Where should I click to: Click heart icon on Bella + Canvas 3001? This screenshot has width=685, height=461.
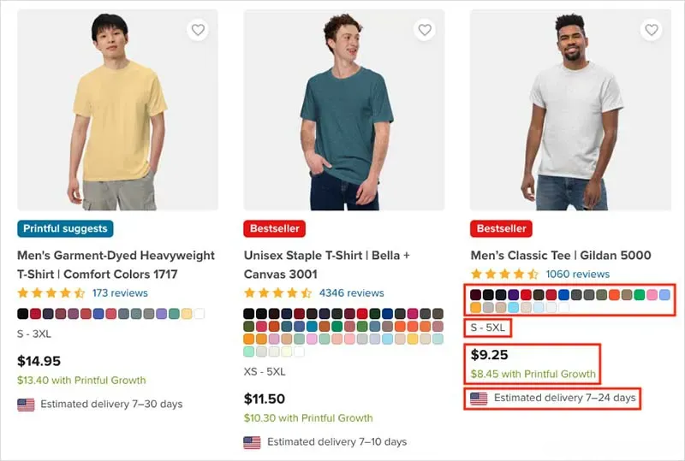pyautogui.click(x=425, y=30)
